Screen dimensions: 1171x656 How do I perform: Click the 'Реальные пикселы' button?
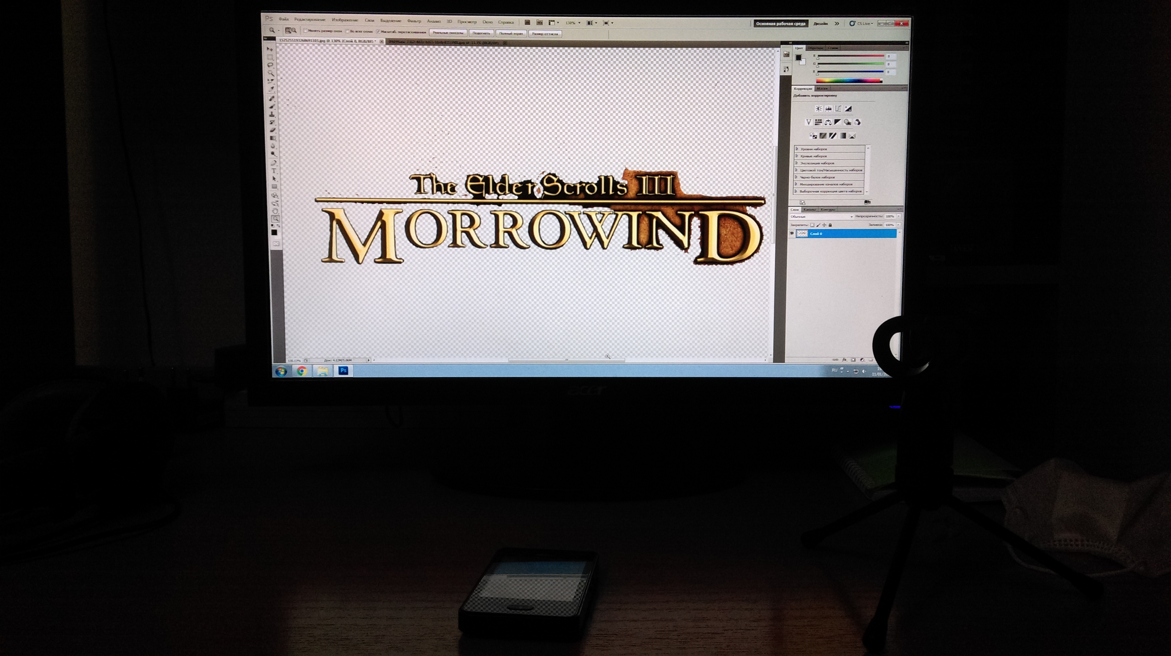pos(448,33)
